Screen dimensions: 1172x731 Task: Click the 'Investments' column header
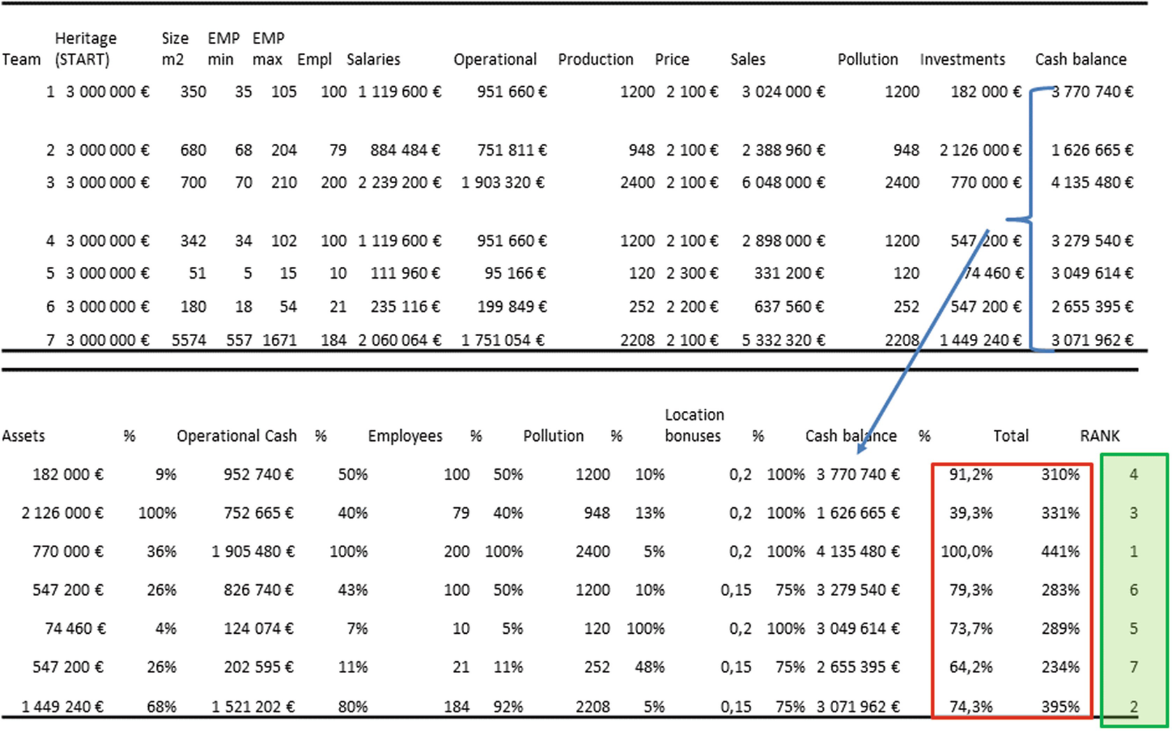962,59
